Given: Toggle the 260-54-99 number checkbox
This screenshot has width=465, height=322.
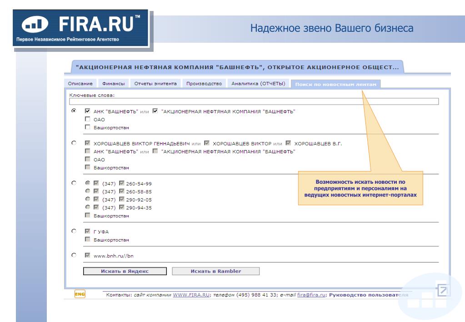Looking at the screenshot, I should pos(121,183).
